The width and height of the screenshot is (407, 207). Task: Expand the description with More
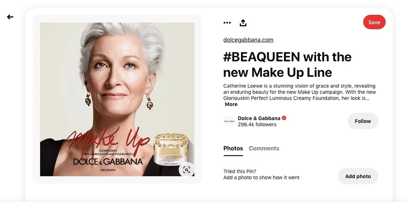point(231,104)
